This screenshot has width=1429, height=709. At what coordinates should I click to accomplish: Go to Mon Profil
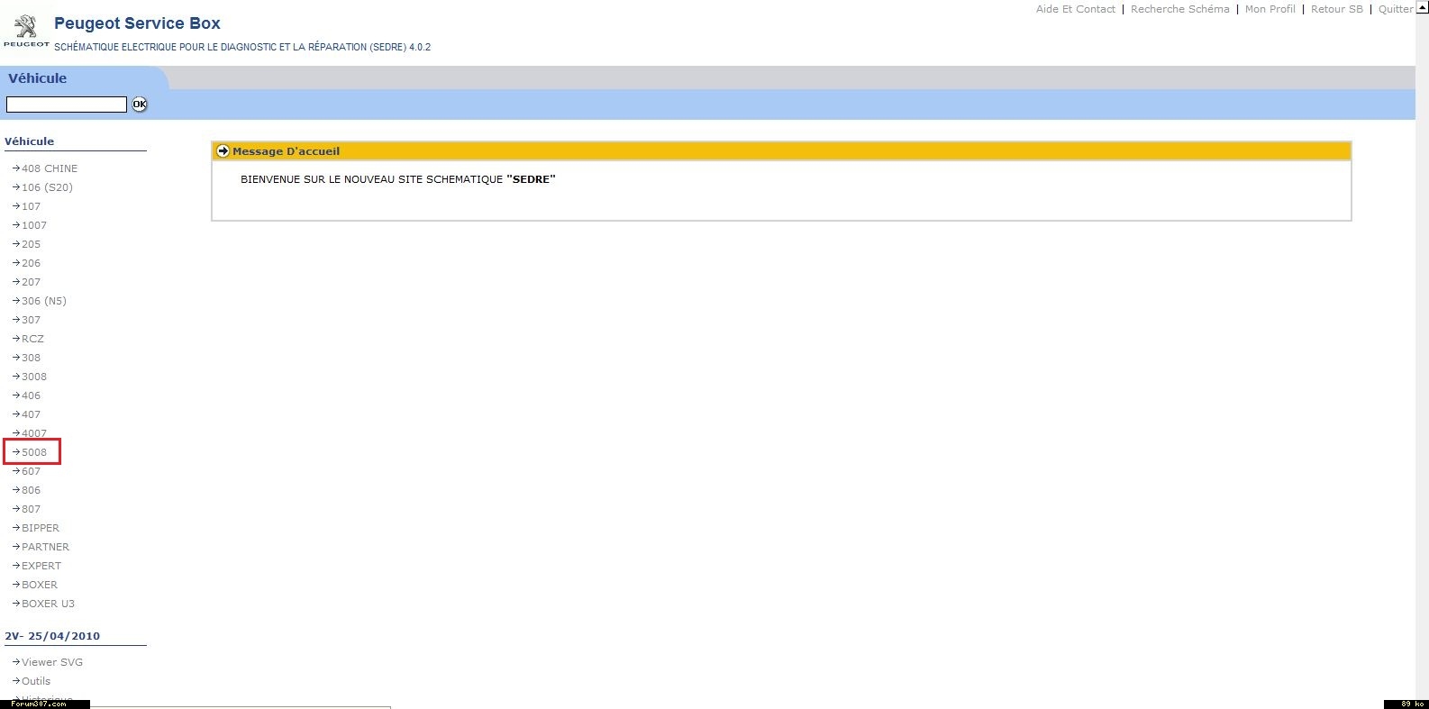coord(1270,9)
